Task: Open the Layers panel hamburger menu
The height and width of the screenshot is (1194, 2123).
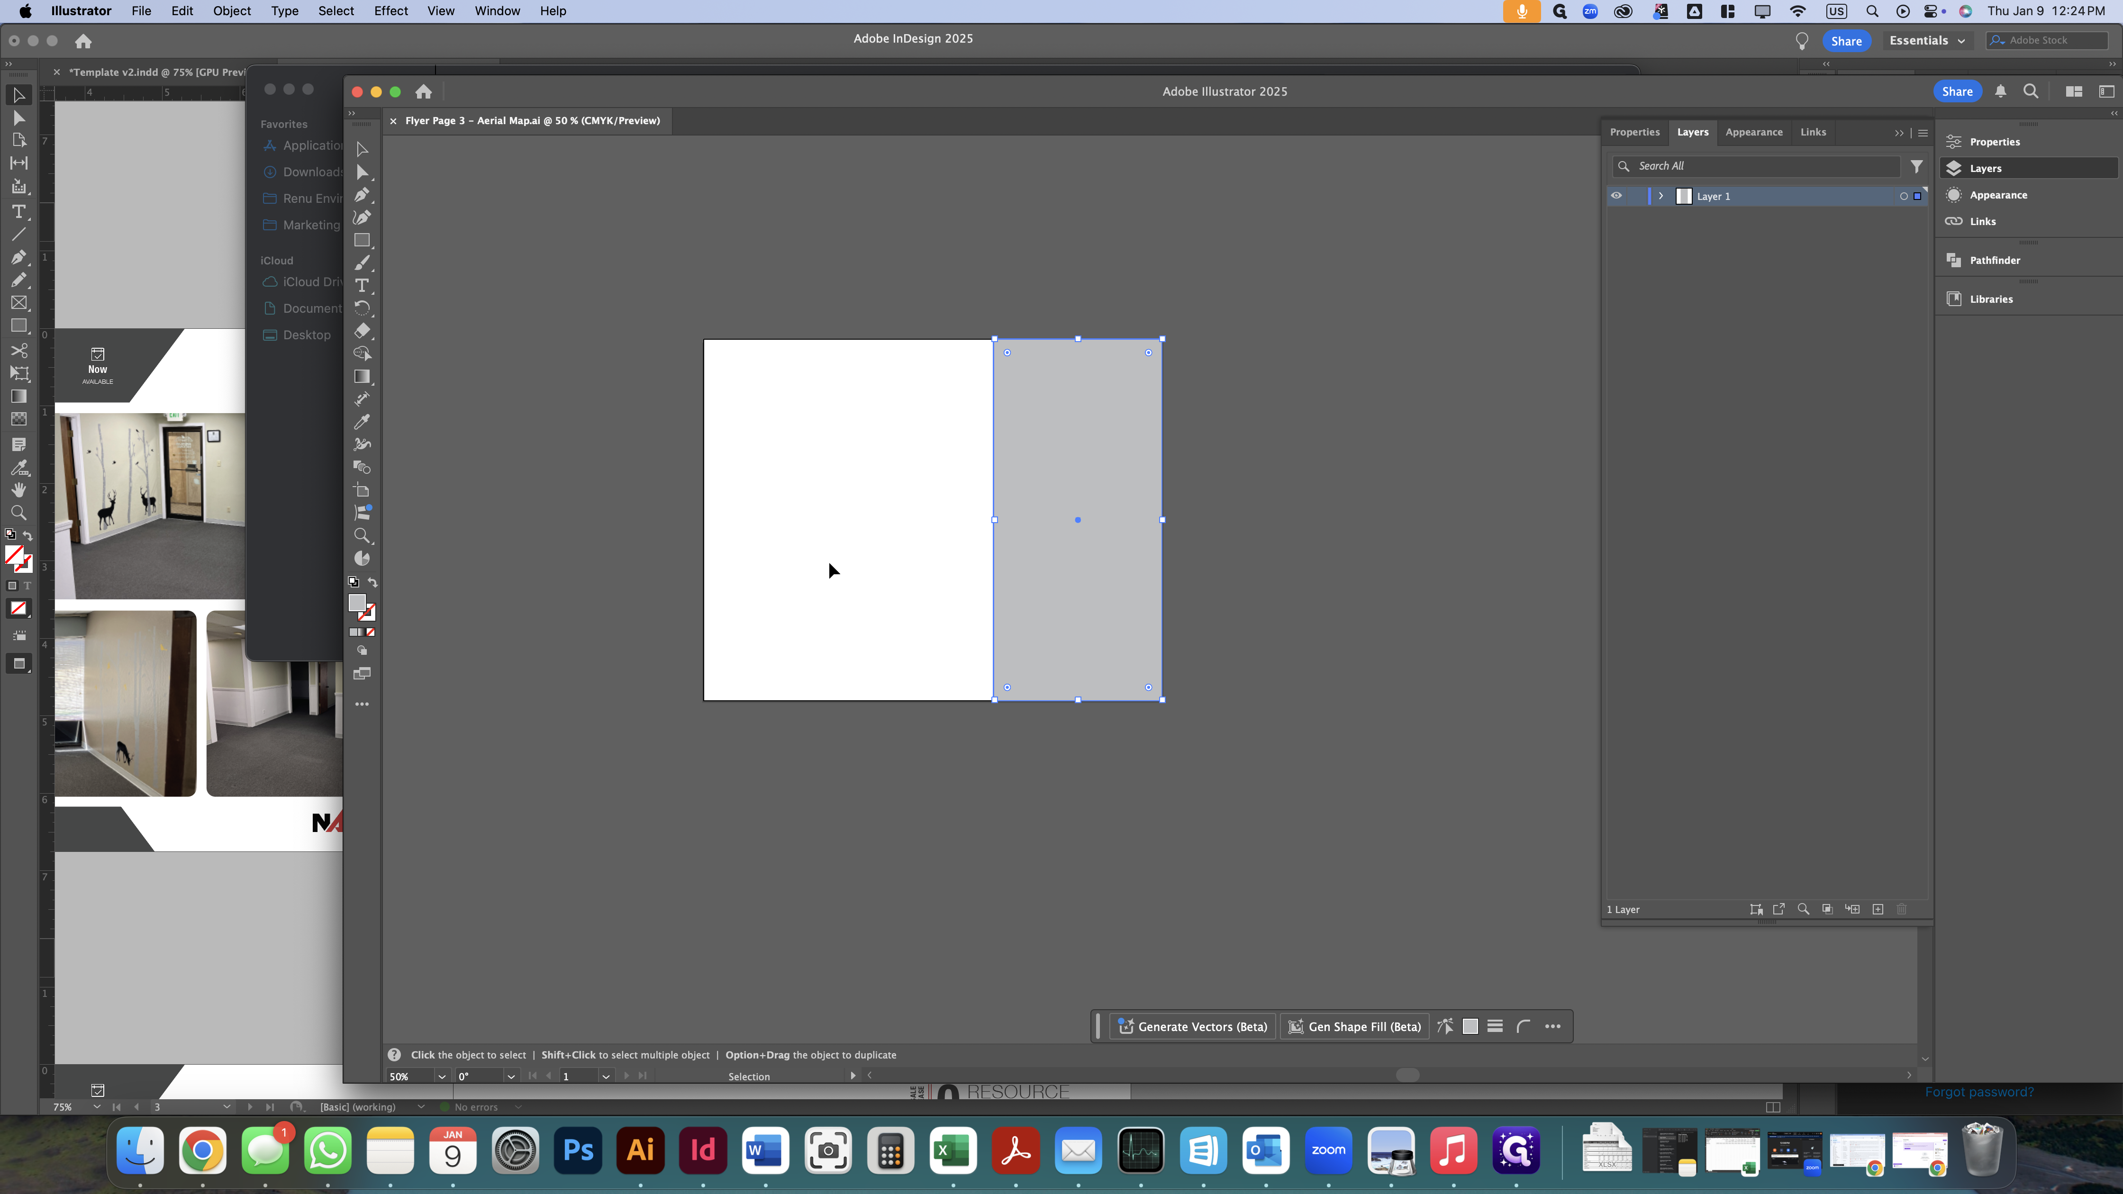Action: pyautogui.click(x=1923, y=133)
